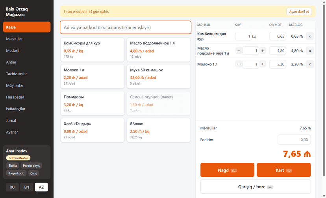
Task: Open Ayarlar settings
Action: 27,132
